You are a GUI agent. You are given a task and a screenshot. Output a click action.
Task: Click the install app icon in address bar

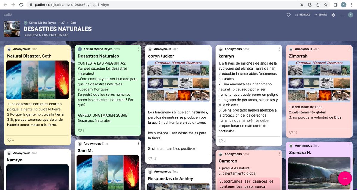tap(310, 5)
